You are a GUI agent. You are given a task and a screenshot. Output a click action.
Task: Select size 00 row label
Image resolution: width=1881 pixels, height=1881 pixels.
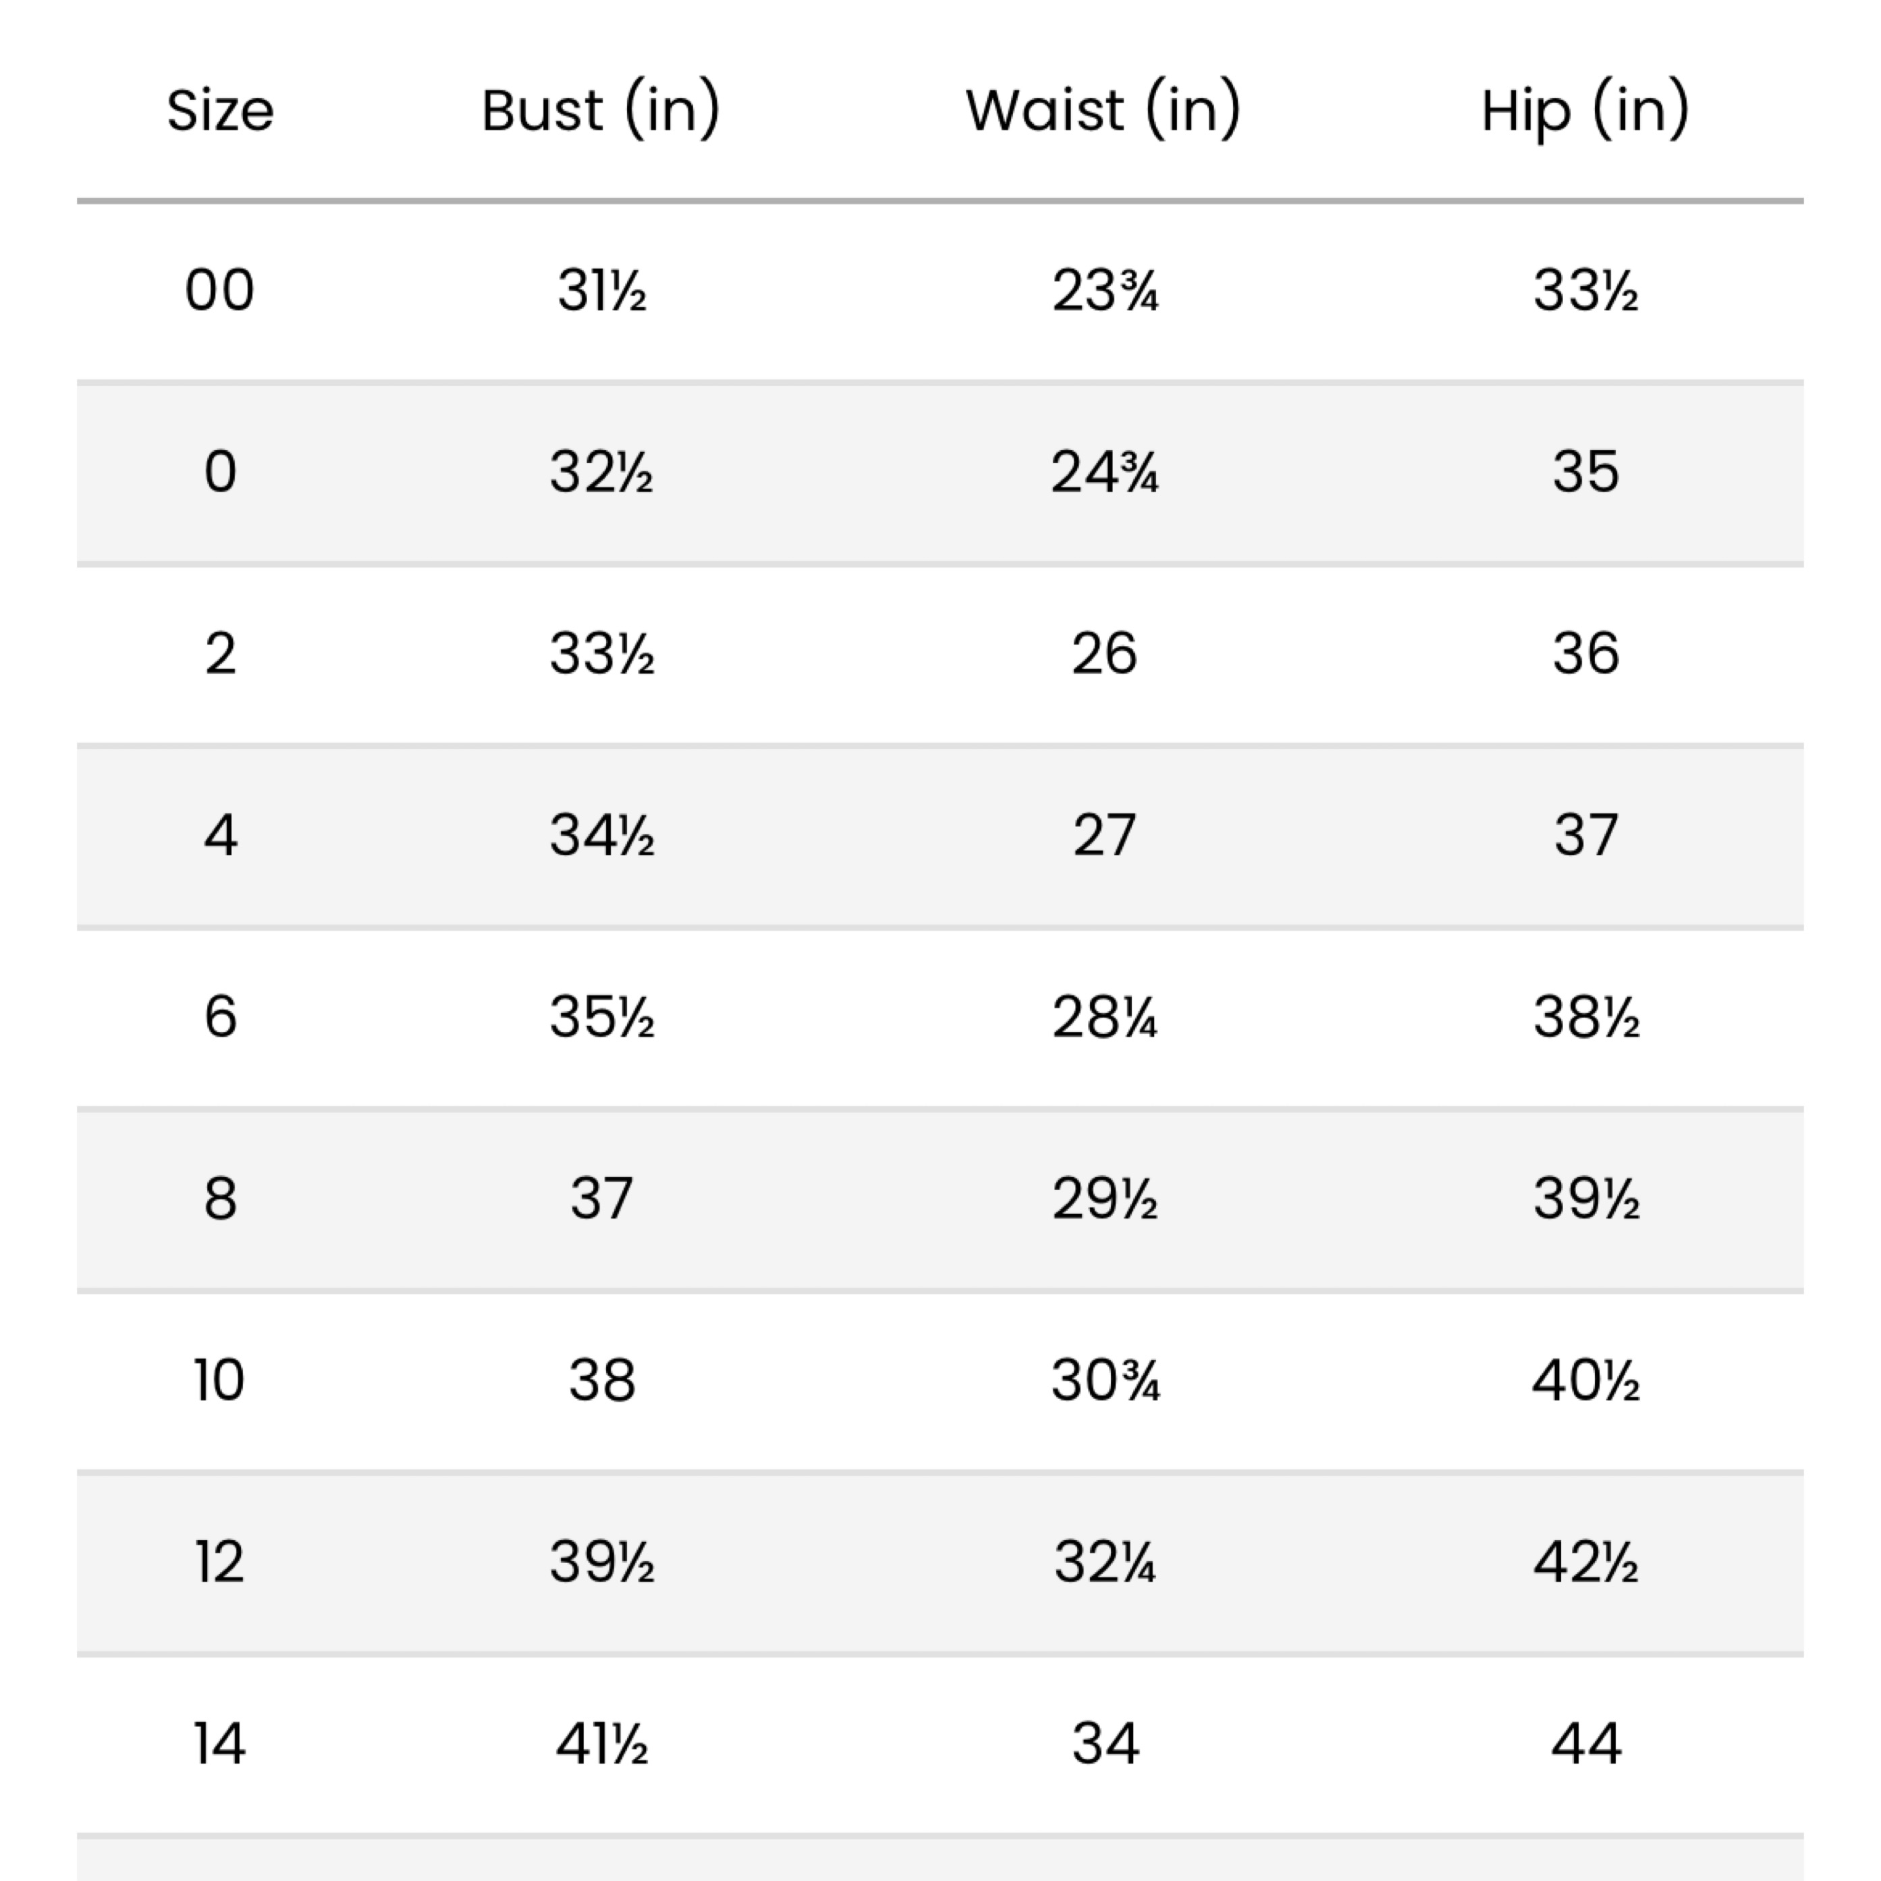(x=220, y=290)
